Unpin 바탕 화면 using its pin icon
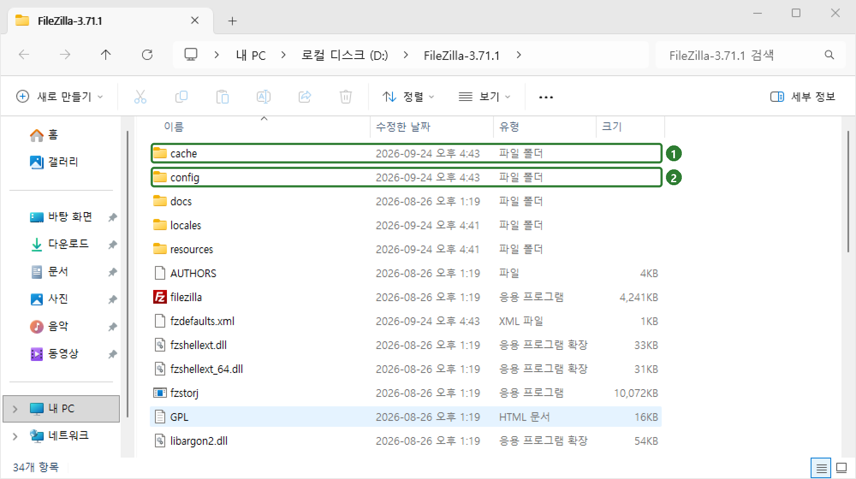 point(113,217)
